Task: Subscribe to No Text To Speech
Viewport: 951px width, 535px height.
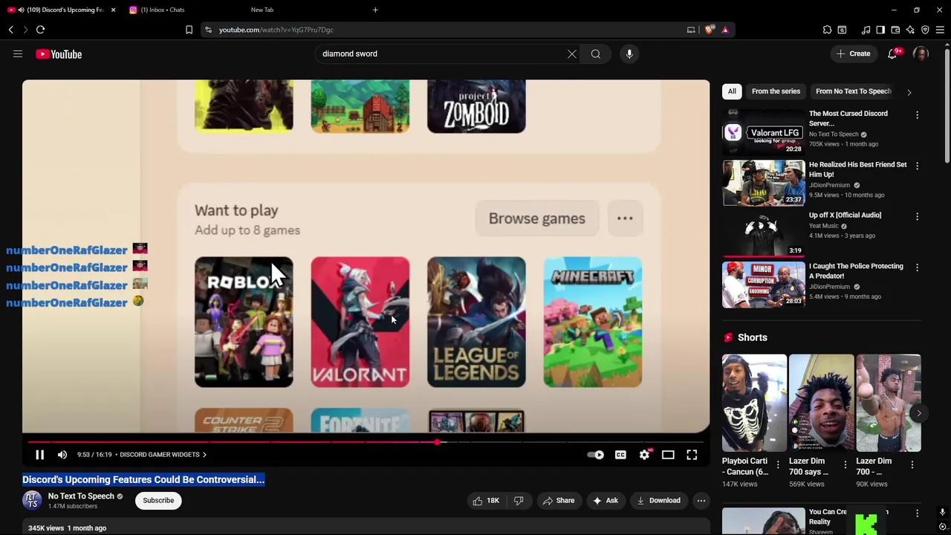Action: [x=158, y=500]
